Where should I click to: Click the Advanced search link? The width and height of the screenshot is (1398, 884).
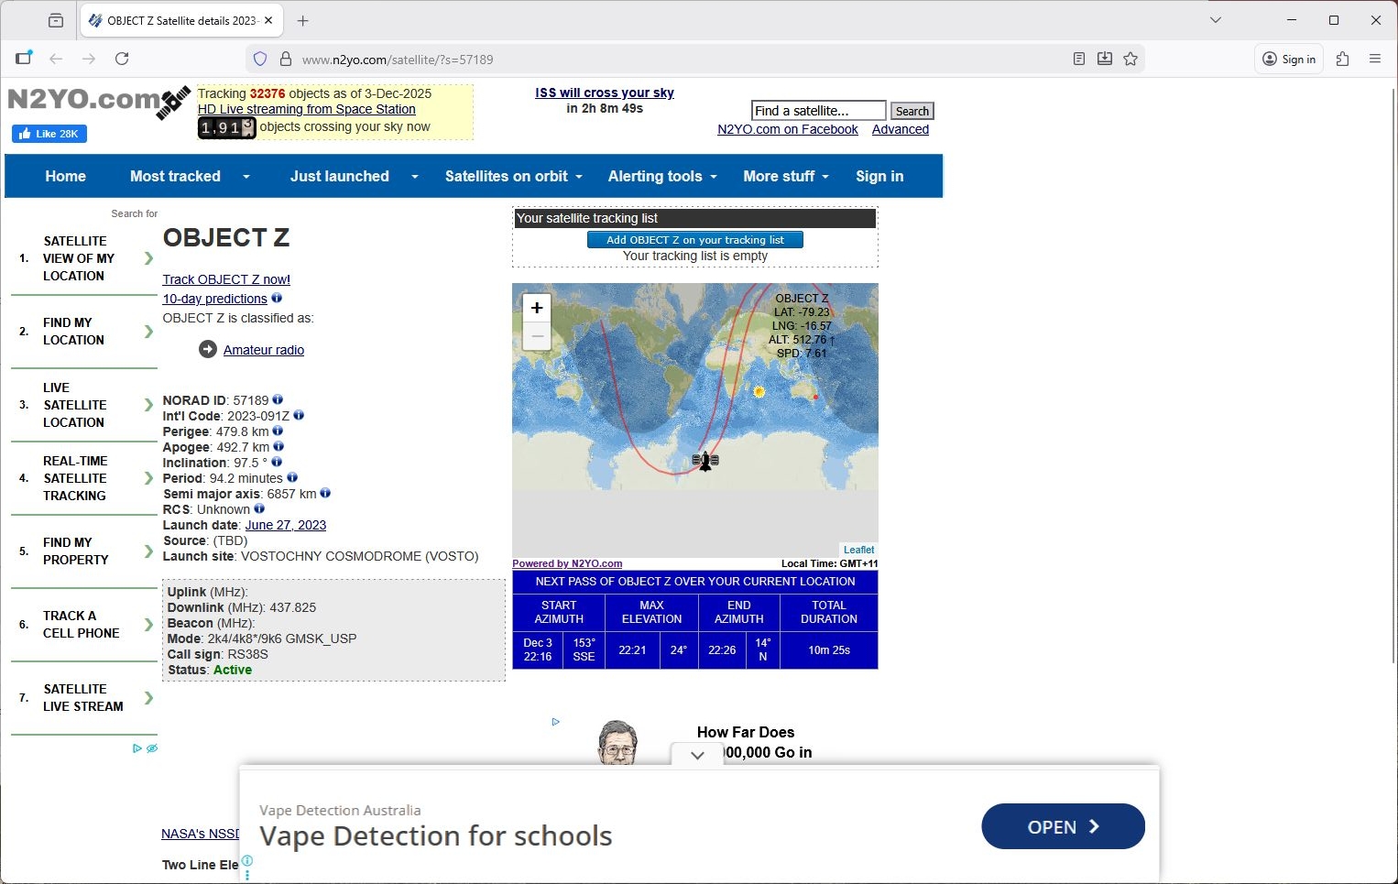pyautogui.click(x=901, y=129)
